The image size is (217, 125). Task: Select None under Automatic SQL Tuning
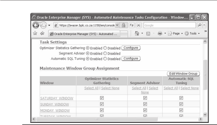click(190, 88)
